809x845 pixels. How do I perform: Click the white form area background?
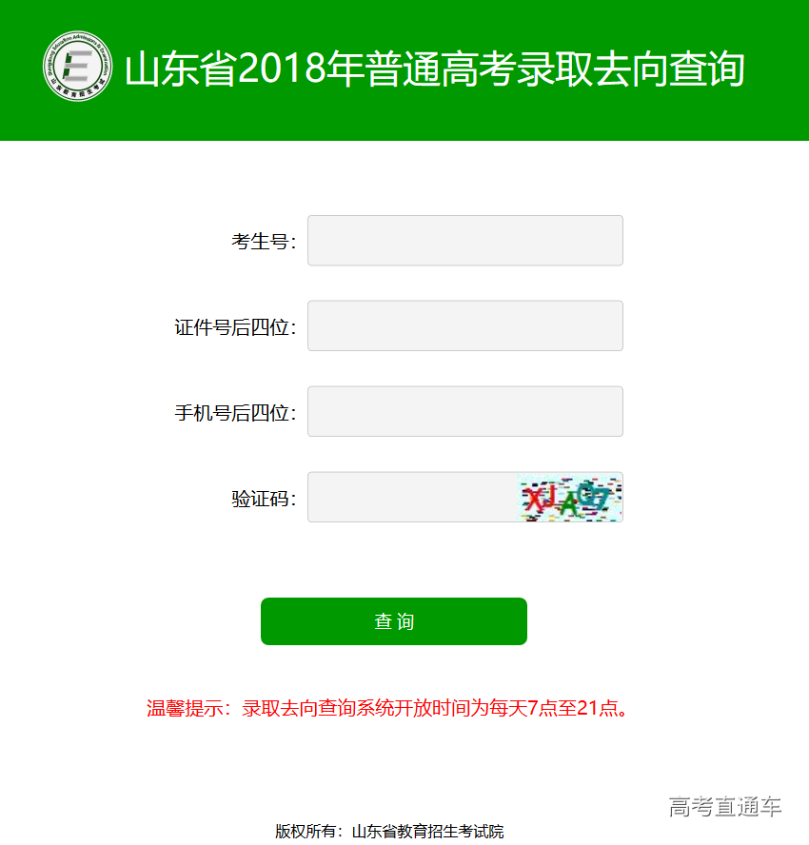143,571
